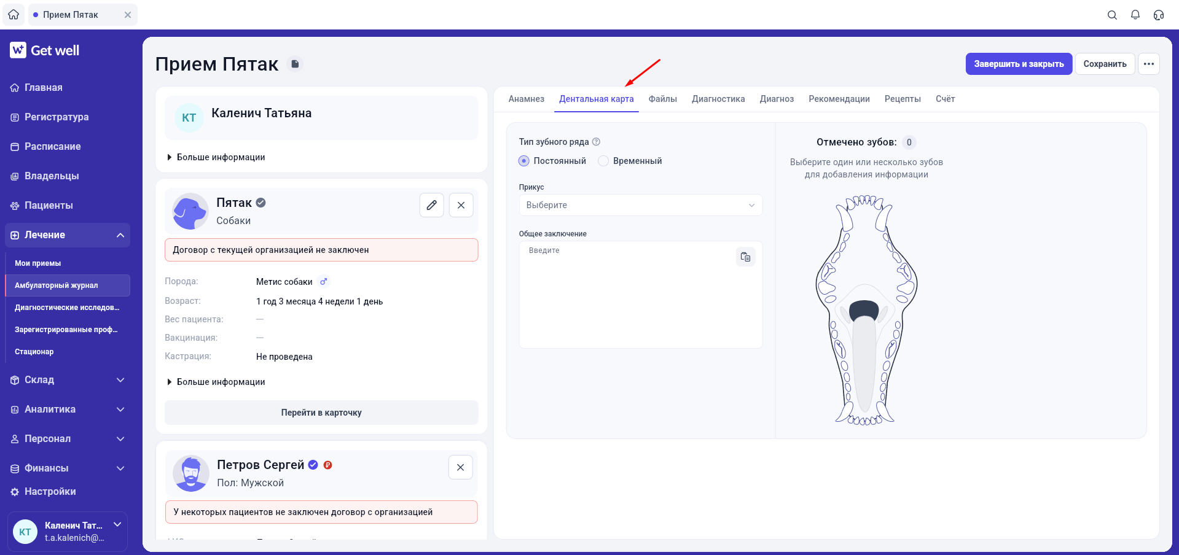This screenshot has height=555, width=1179.
Task: Click the home icon beside the tab
Action: (14, 14)
